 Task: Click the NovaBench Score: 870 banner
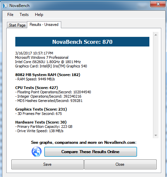82,42
